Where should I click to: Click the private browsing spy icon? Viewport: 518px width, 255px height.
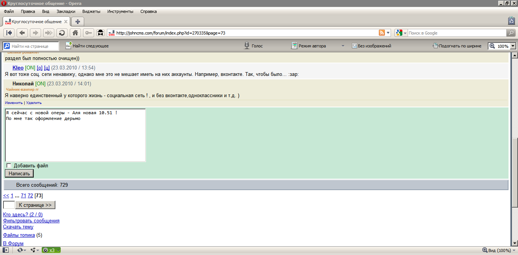[x=100, y=33]
